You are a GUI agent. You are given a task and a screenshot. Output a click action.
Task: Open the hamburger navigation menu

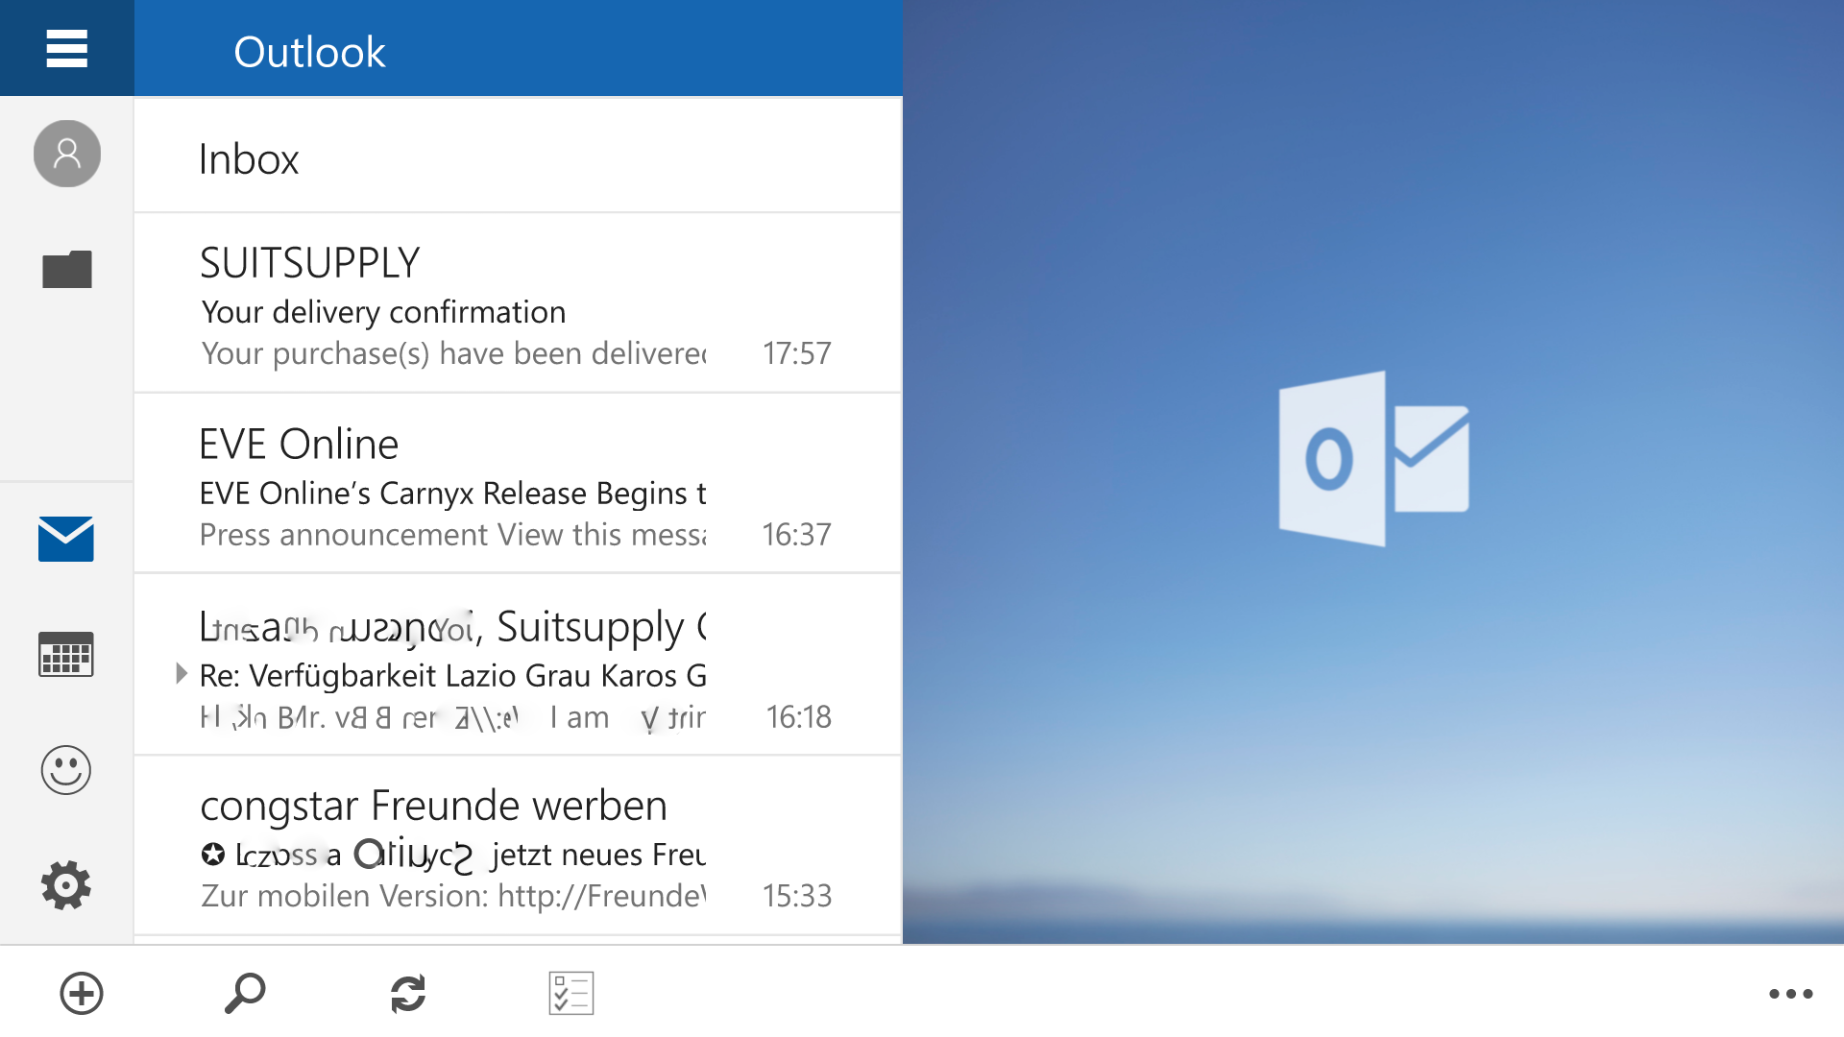[66, 48]
